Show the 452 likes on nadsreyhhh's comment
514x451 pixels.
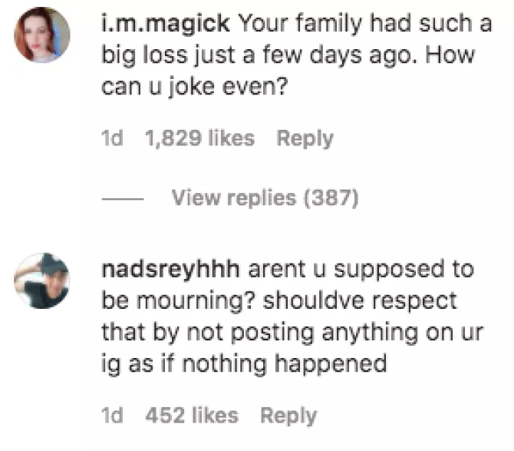191,416
